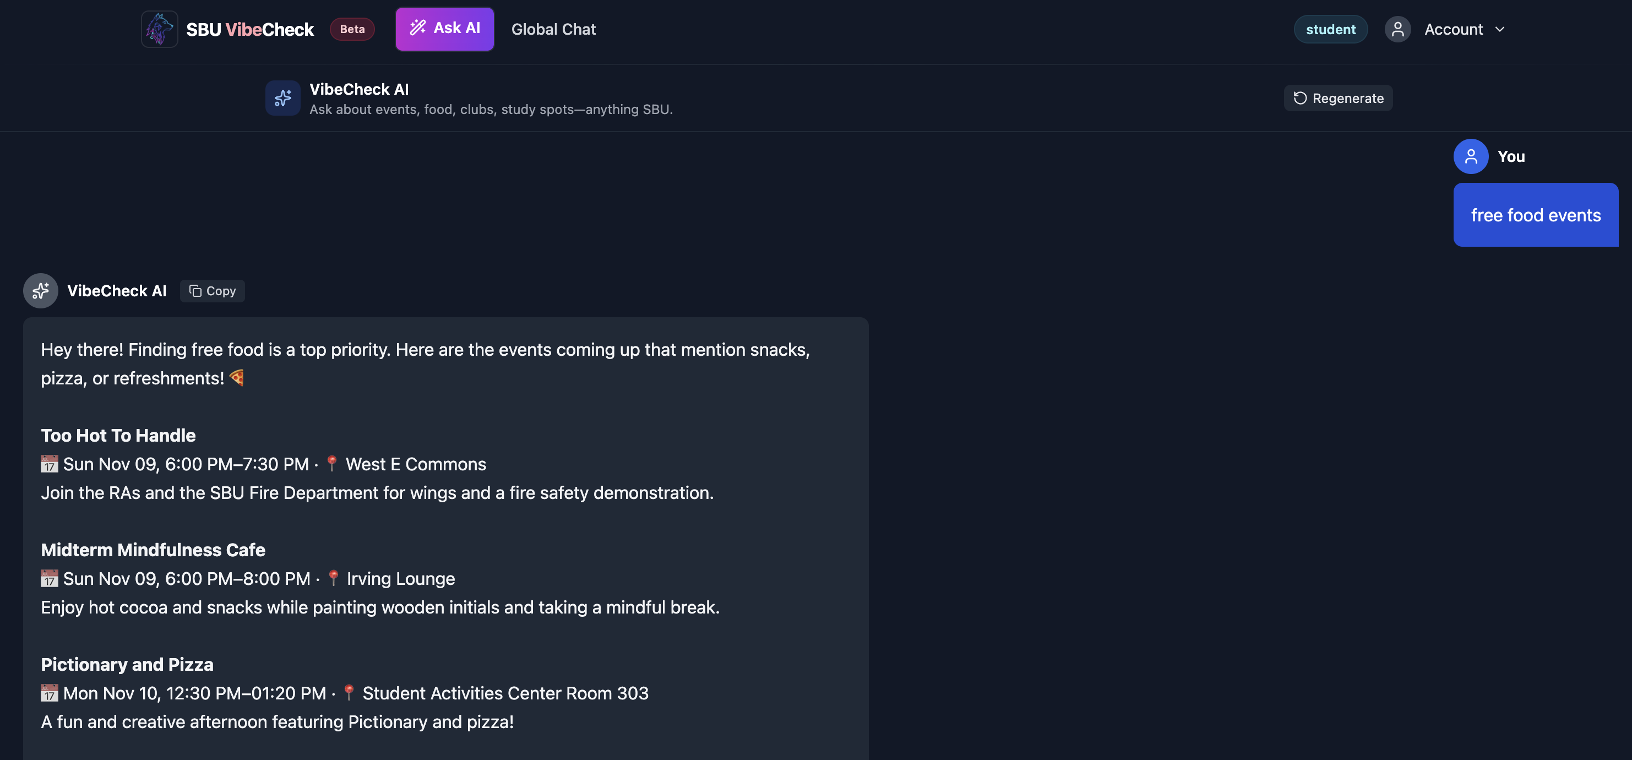The width and height of the screenshot is (1632, 760).
Task: Expand the Account dropdown chevron
Action: [1500, 29]
